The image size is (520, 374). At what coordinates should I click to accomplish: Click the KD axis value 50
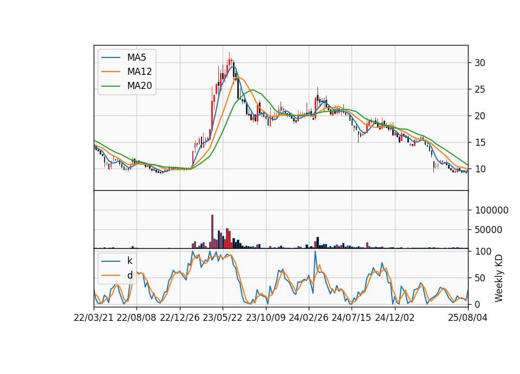[480, 278]
